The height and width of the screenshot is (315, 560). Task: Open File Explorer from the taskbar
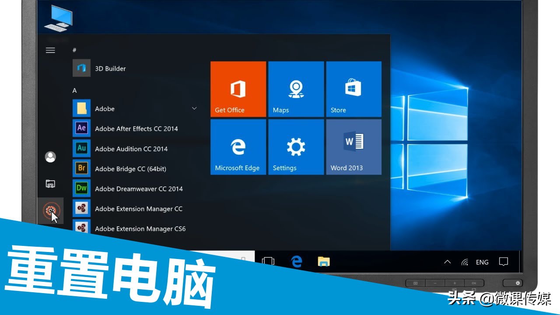point(324,262)
